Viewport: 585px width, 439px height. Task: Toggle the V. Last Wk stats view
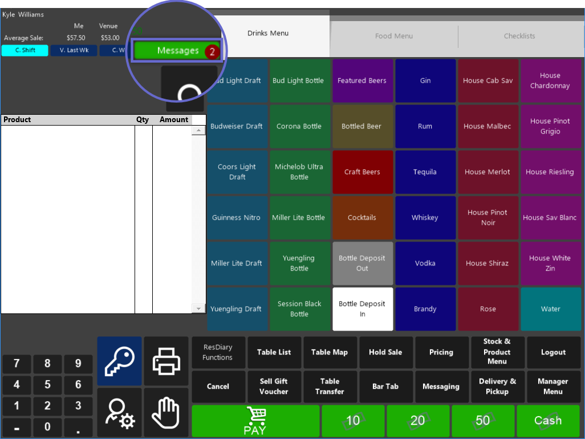click(x=74, y=50)
